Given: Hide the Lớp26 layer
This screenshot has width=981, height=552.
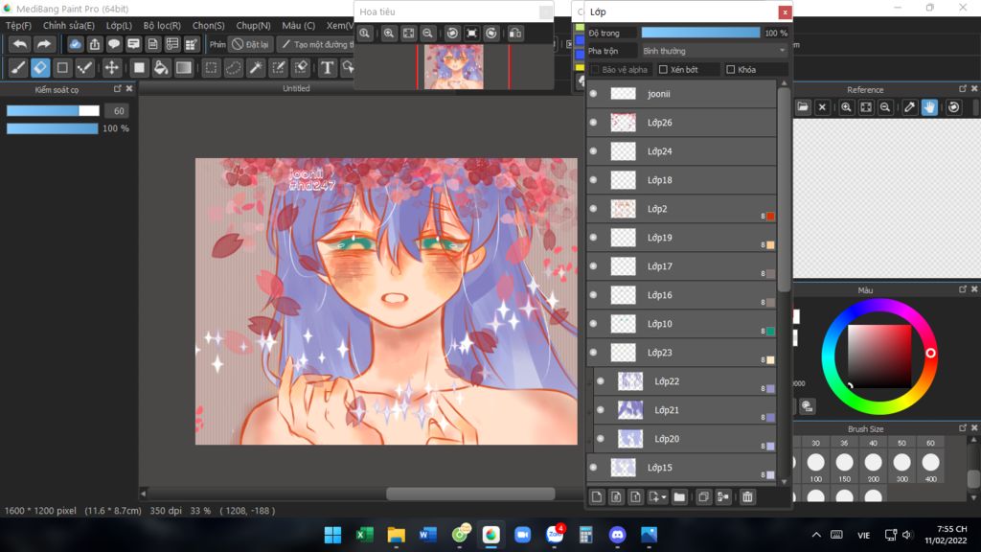Looking at the screenshot, I should [x=593, y=123].
